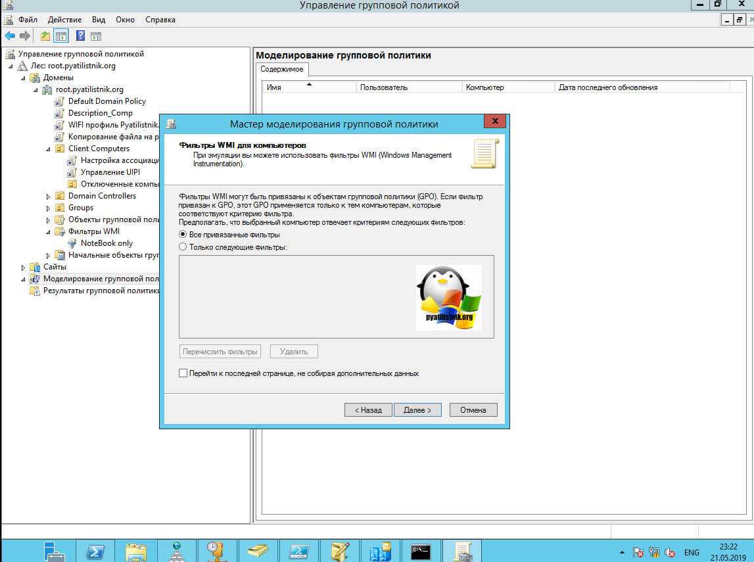Select the NoteBook only WMI filter
This screenshot has width=754, height=562.
106,243
